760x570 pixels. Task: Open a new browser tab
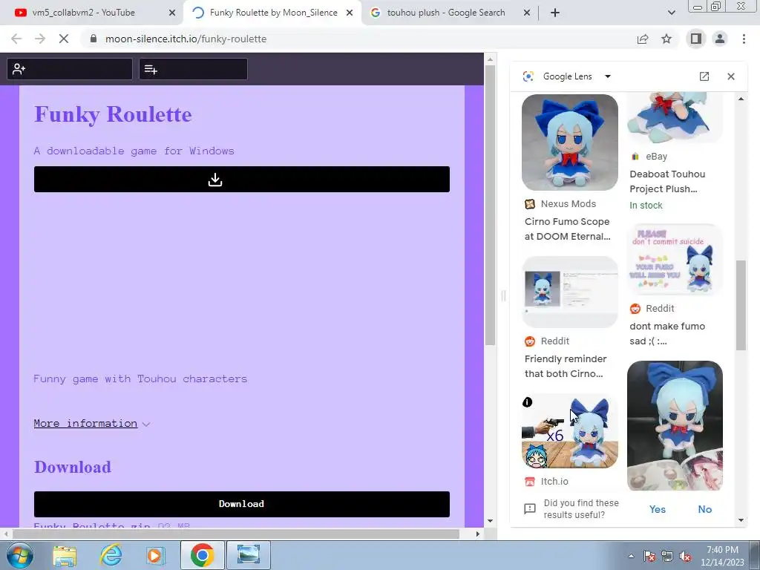coord(555,13)
